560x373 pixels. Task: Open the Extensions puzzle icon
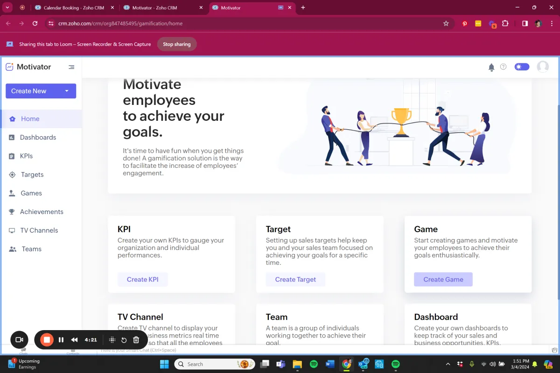tap(505, 23)
